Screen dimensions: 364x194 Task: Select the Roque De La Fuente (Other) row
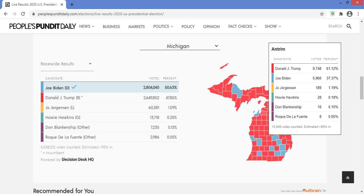pos(110,137)
